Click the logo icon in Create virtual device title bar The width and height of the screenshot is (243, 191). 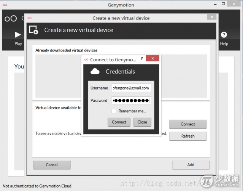(29, 18)
